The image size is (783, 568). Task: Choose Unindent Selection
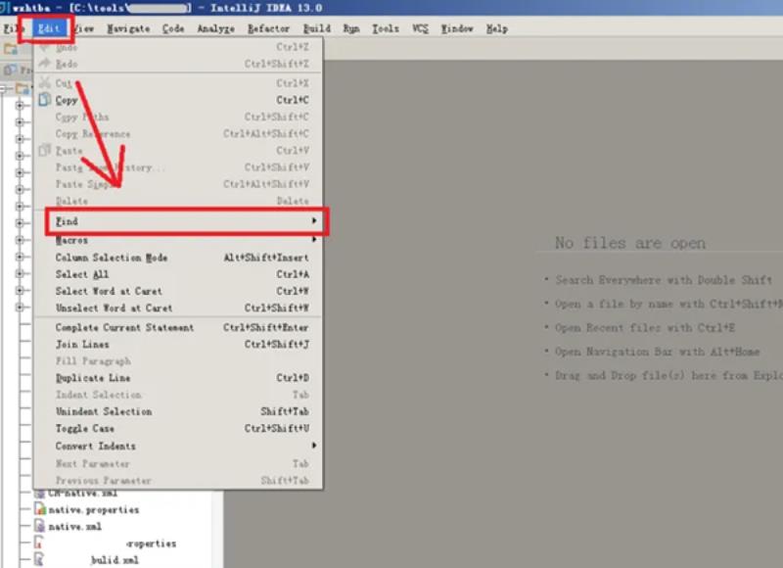(178, 411)
